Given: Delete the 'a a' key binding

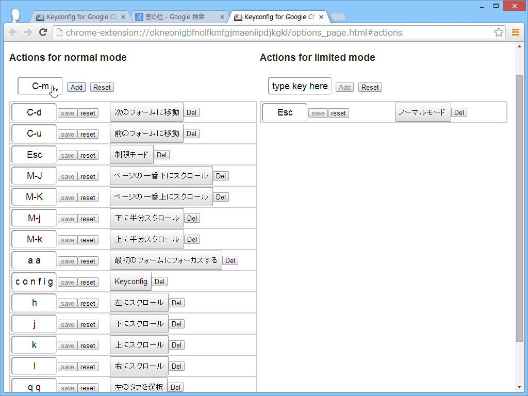Looking at the screenshot, I should pyautogui.click(x=230, y=260).
